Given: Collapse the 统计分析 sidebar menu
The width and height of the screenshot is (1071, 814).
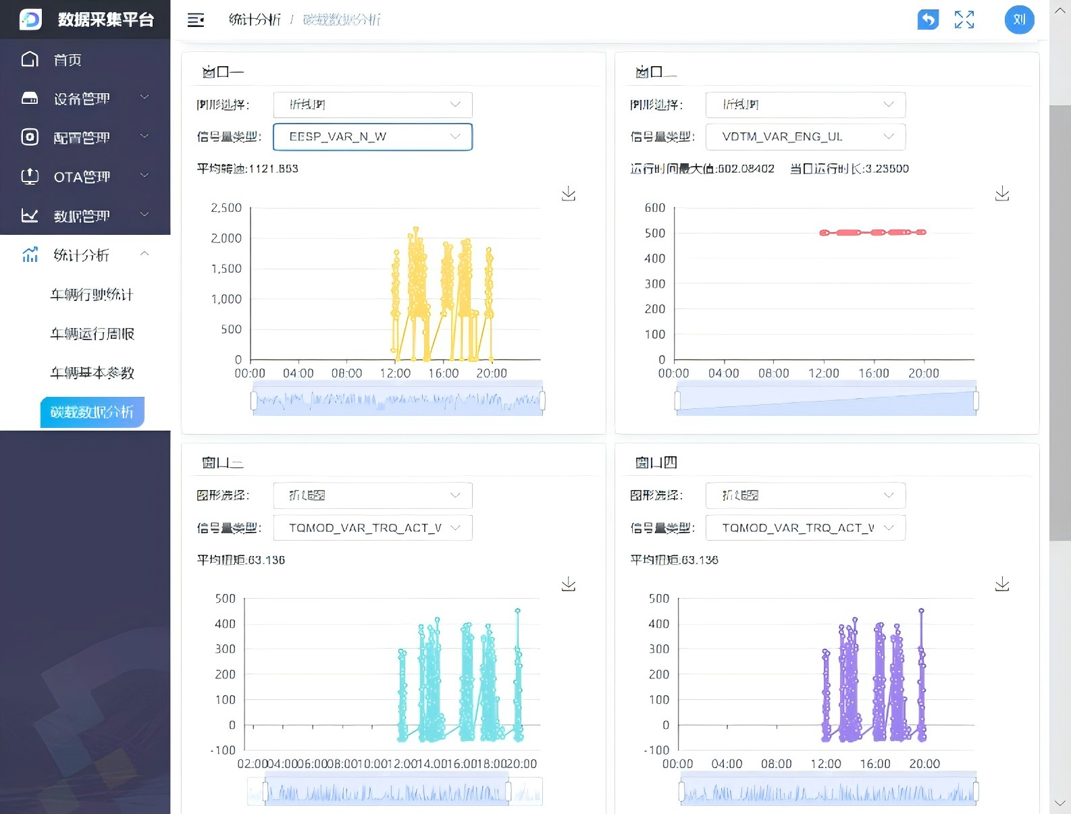Looking at the screenshot, I should click(85, 255).
